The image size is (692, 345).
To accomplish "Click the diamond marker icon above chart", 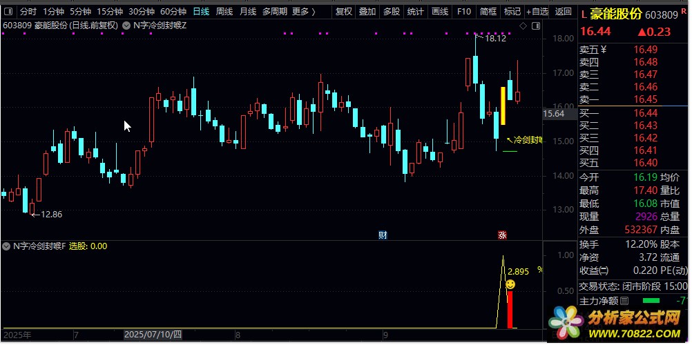I will point(523,26).
